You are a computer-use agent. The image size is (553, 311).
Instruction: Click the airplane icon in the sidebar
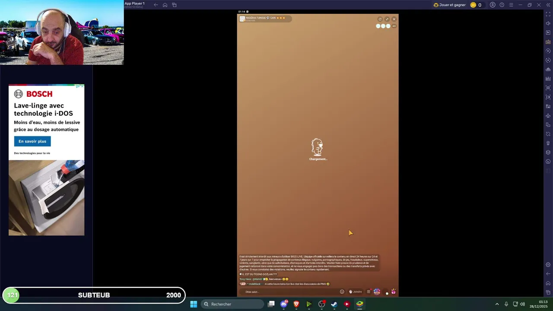tap(548, 115)
